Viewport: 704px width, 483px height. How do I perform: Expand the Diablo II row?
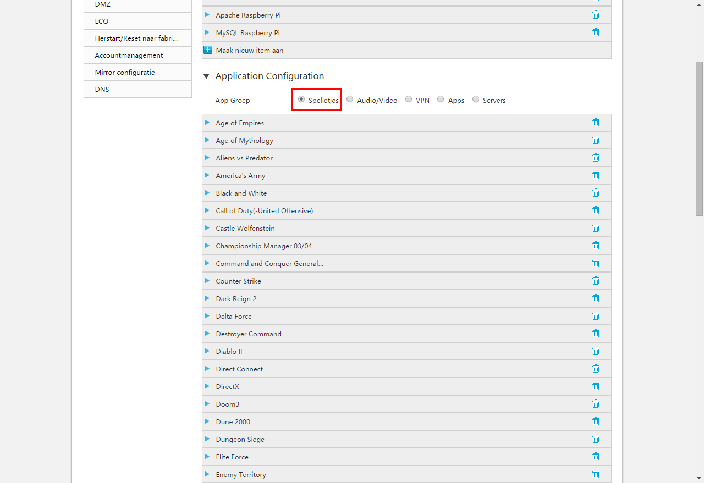pos(207,351)
